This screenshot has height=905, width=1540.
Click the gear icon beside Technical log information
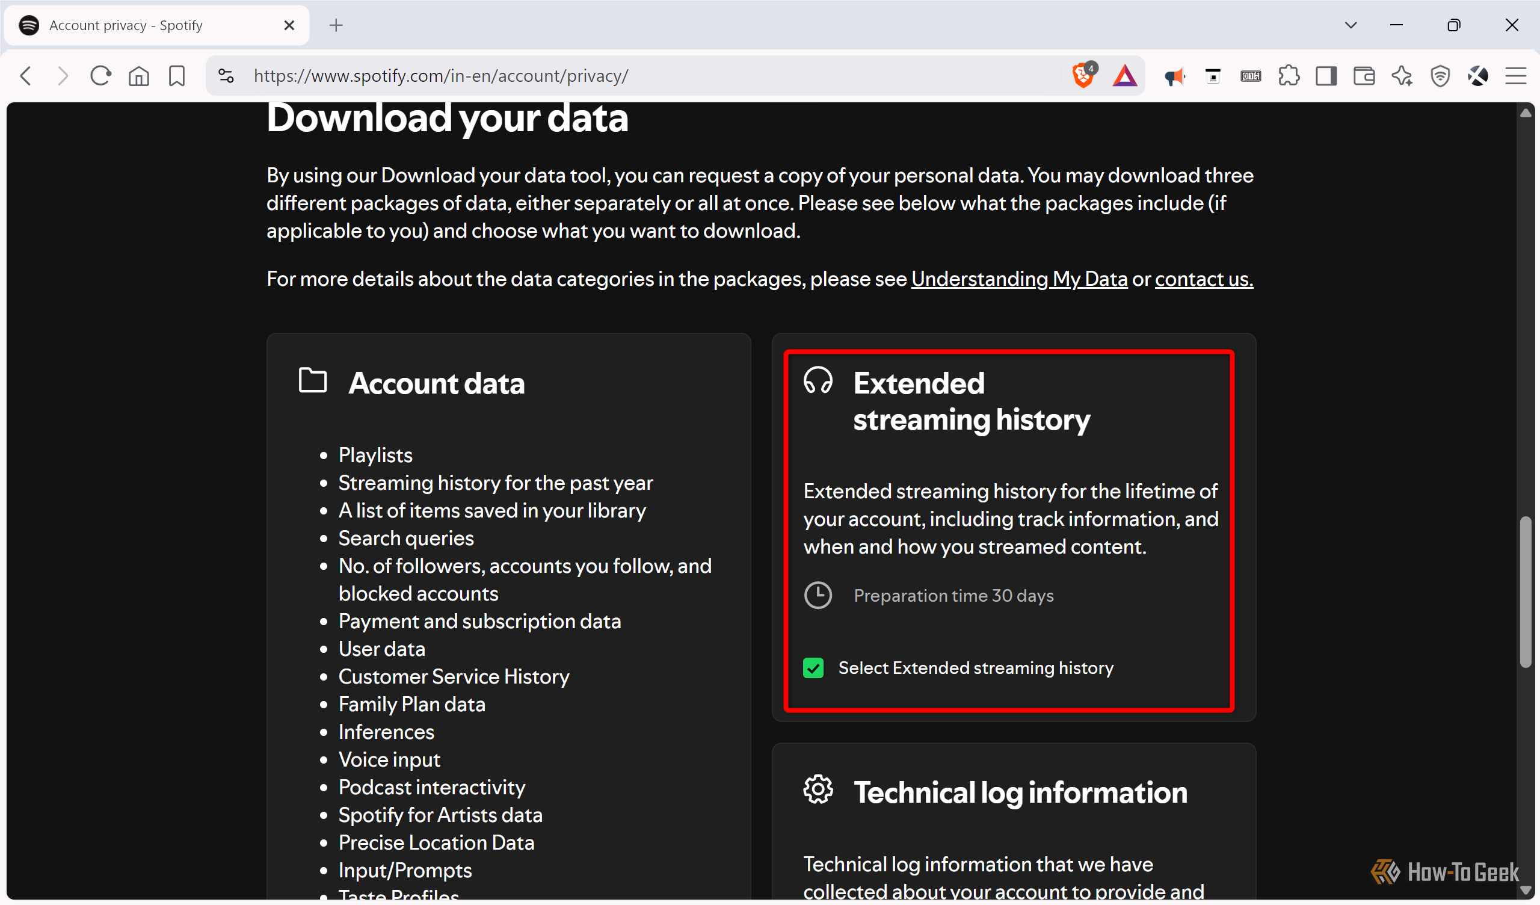pos(818,789)
